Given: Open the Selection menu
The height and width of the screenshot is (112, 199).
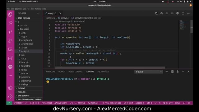Looking at the screenshot, I should 18,9.
